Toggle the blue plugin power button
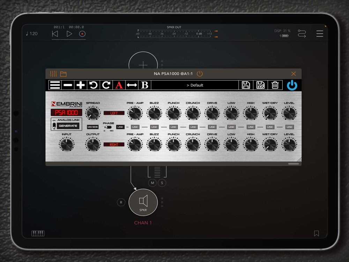Screen dimensions: 349x262 [292, 85]
